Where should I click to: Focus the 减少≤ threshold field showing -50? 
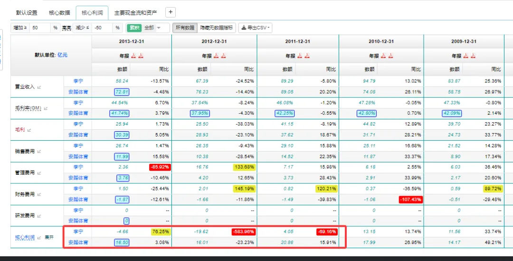(103, 28)
